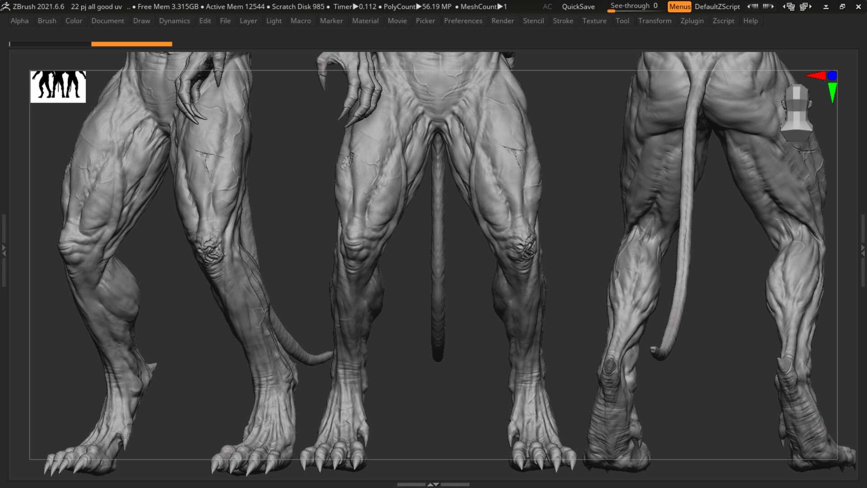Open the Brush menu
This screenshot has width=867, height=488.
47,21
